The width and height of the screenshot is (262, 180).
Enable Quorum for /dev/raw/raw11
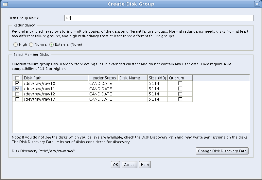(x=180, y=89)
